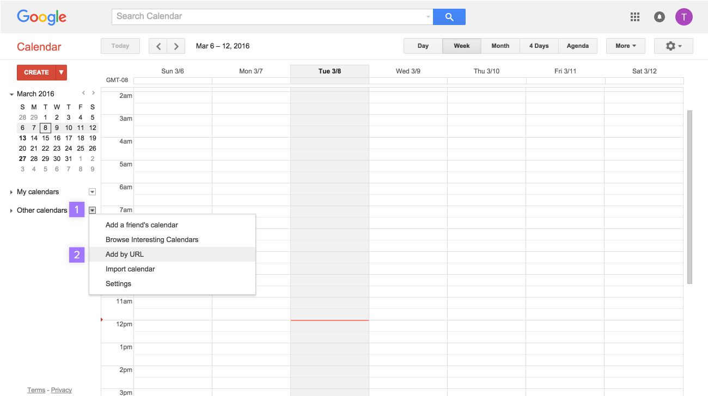Click the Sat 3/12 column header
Viewport: 708px width, 396px height.
tap(644, 71)
